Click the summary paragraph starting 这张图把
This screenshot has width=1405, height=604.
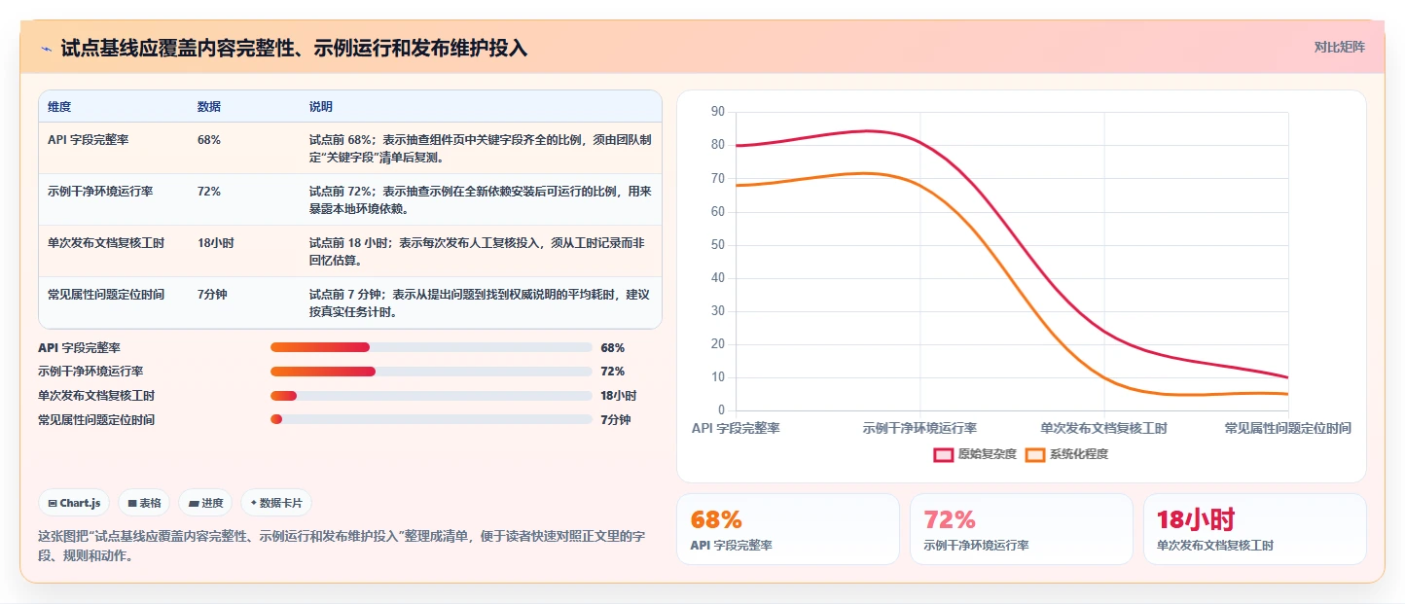342,547
